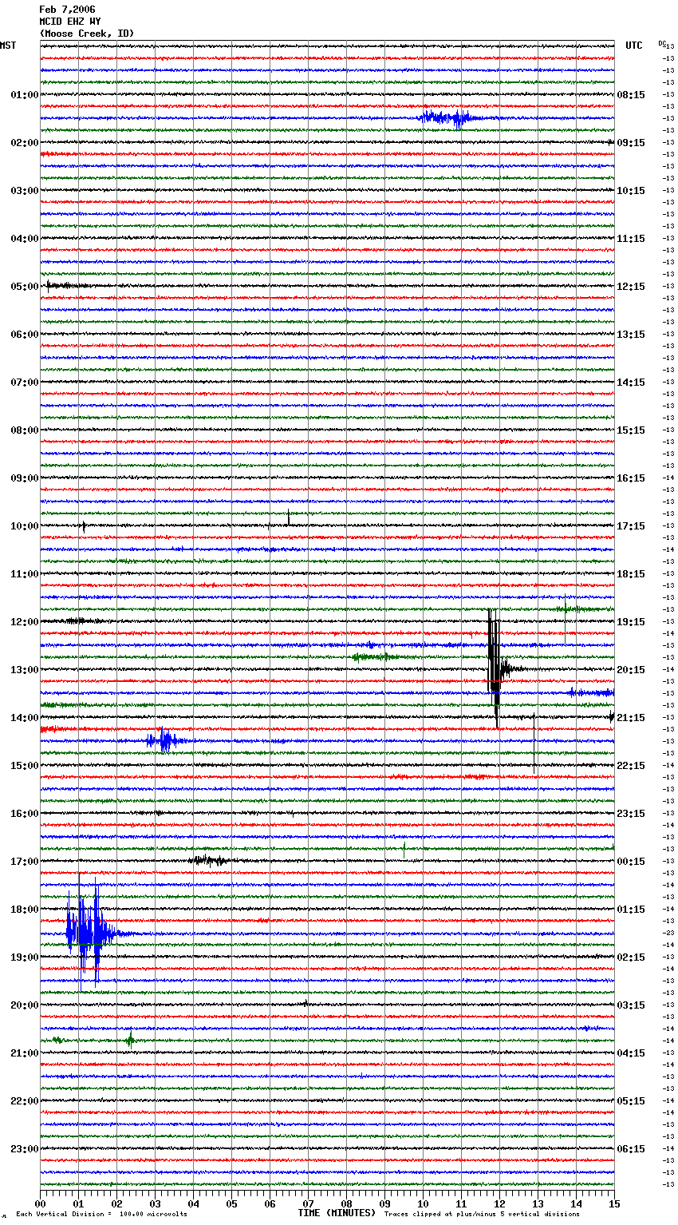This screenshot has height=1225, width=678.
Task: Click the 'Traces clipped at plus/minus 5 vertical divisions' note
Action: (482, 1214)
